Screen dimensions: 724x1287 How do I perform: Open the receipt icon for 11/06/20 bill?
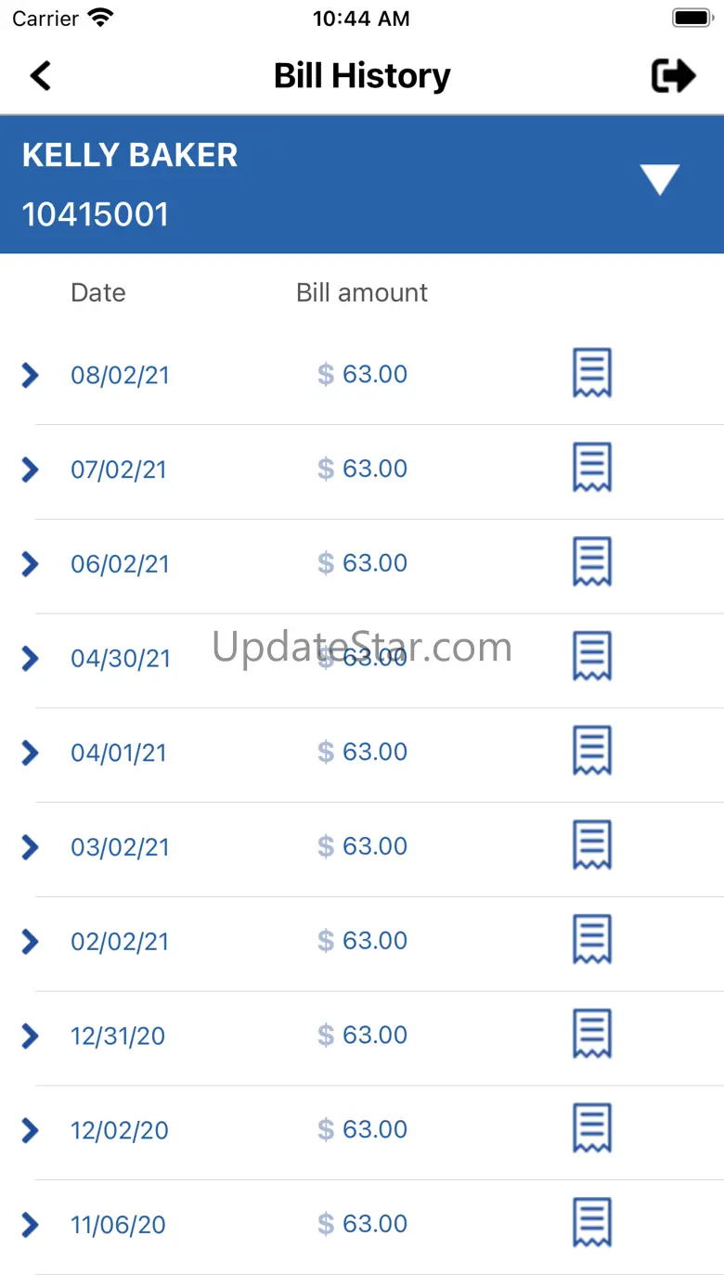(592, 1223)
